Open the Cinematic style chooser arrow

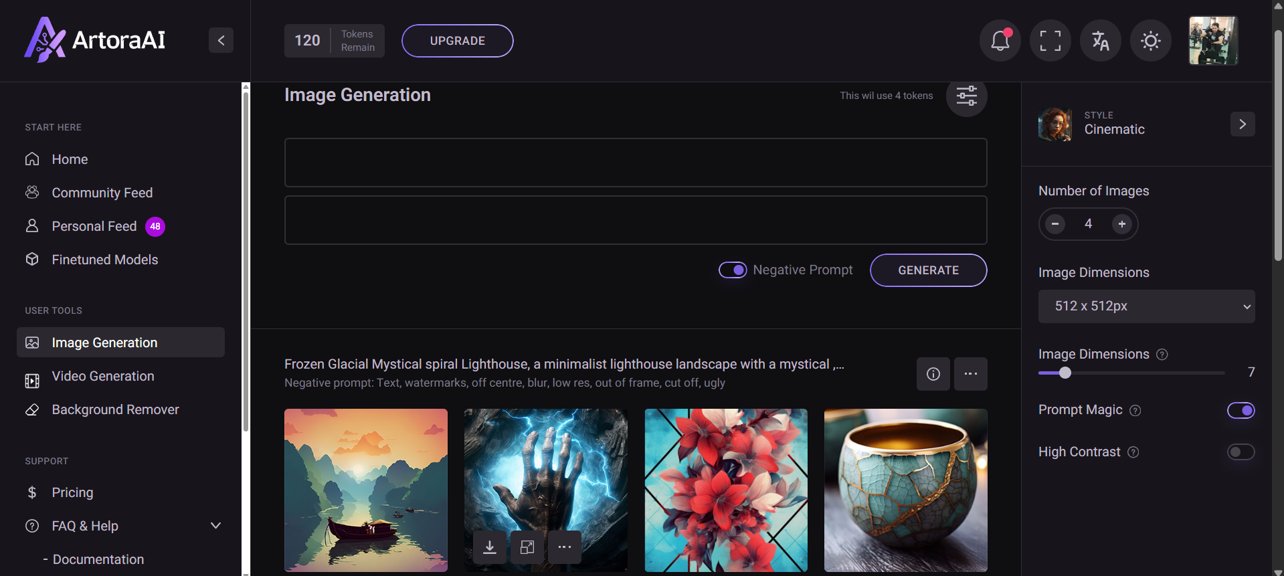coord(1242,124)
